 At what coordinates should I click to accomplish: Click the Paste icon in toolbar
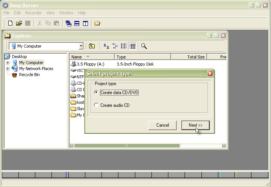[57, 23]
